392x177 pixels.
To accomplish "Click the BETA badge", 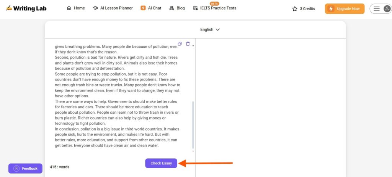I will 214,3.
